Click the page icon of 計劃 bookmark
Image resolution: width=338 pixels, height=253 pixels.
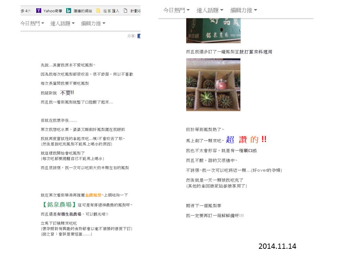pos(125,11)
